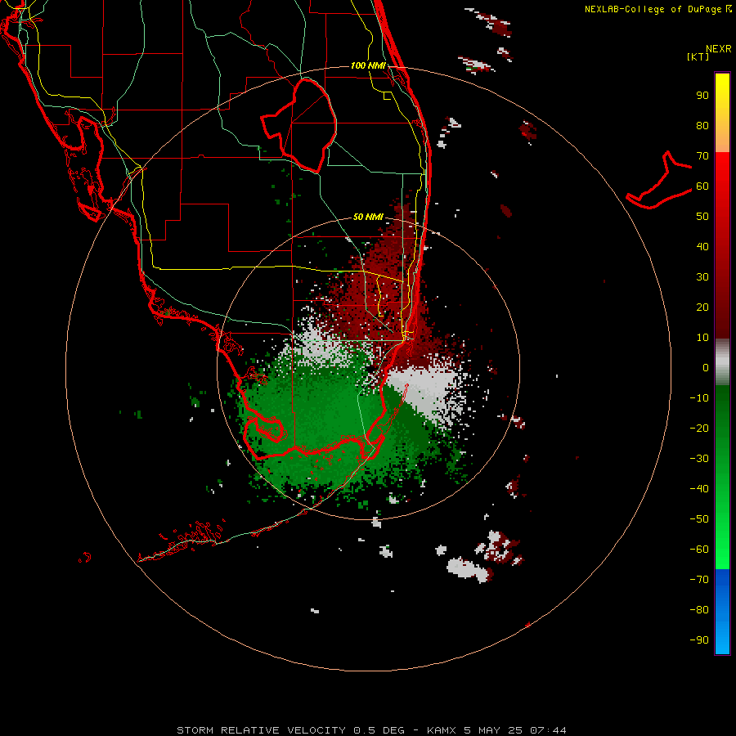Click the 10 value on the velocity scale
736x736 pixels.
702,338
